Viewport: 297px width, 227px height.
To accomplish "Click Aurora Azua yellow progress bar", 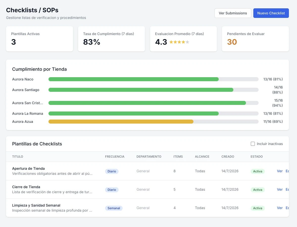I will 121,122.
